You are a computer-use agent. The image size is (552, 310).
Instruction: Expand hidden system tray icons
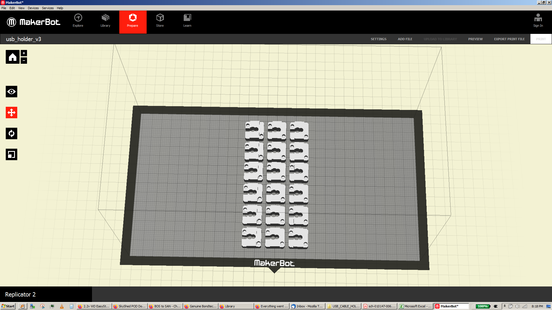[x=505, y=306]
